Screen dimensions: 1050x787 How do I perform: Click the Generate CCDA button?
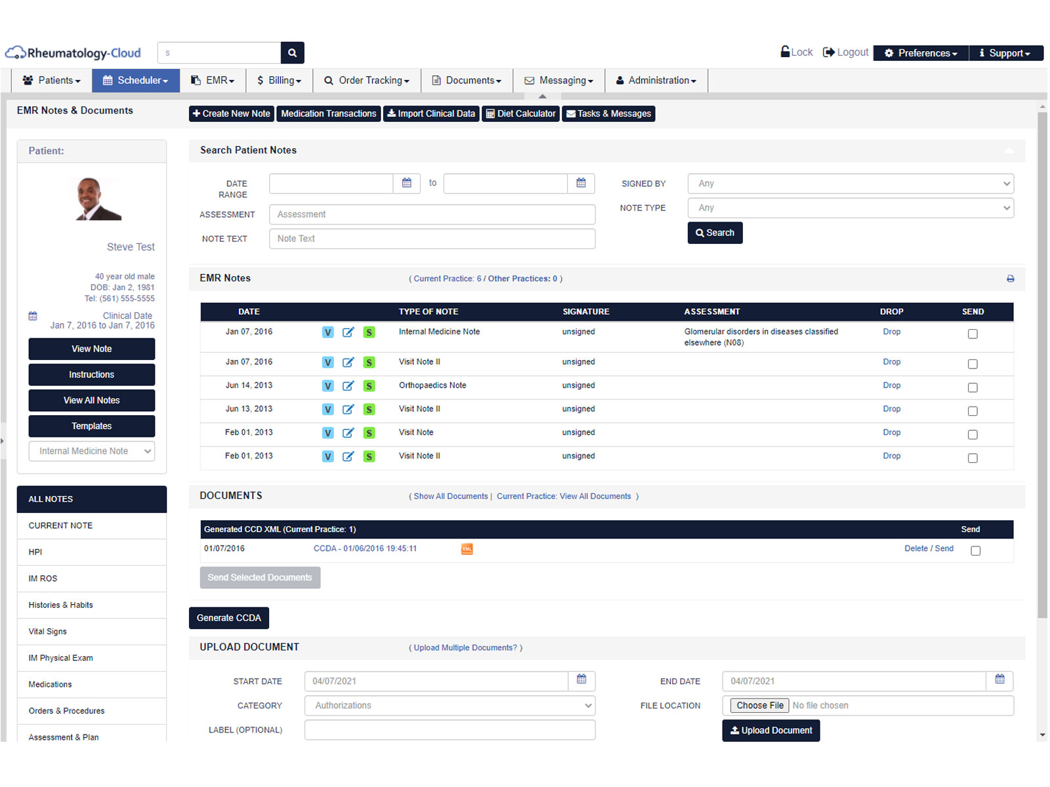pyautogui.click(x=229, y=618)
